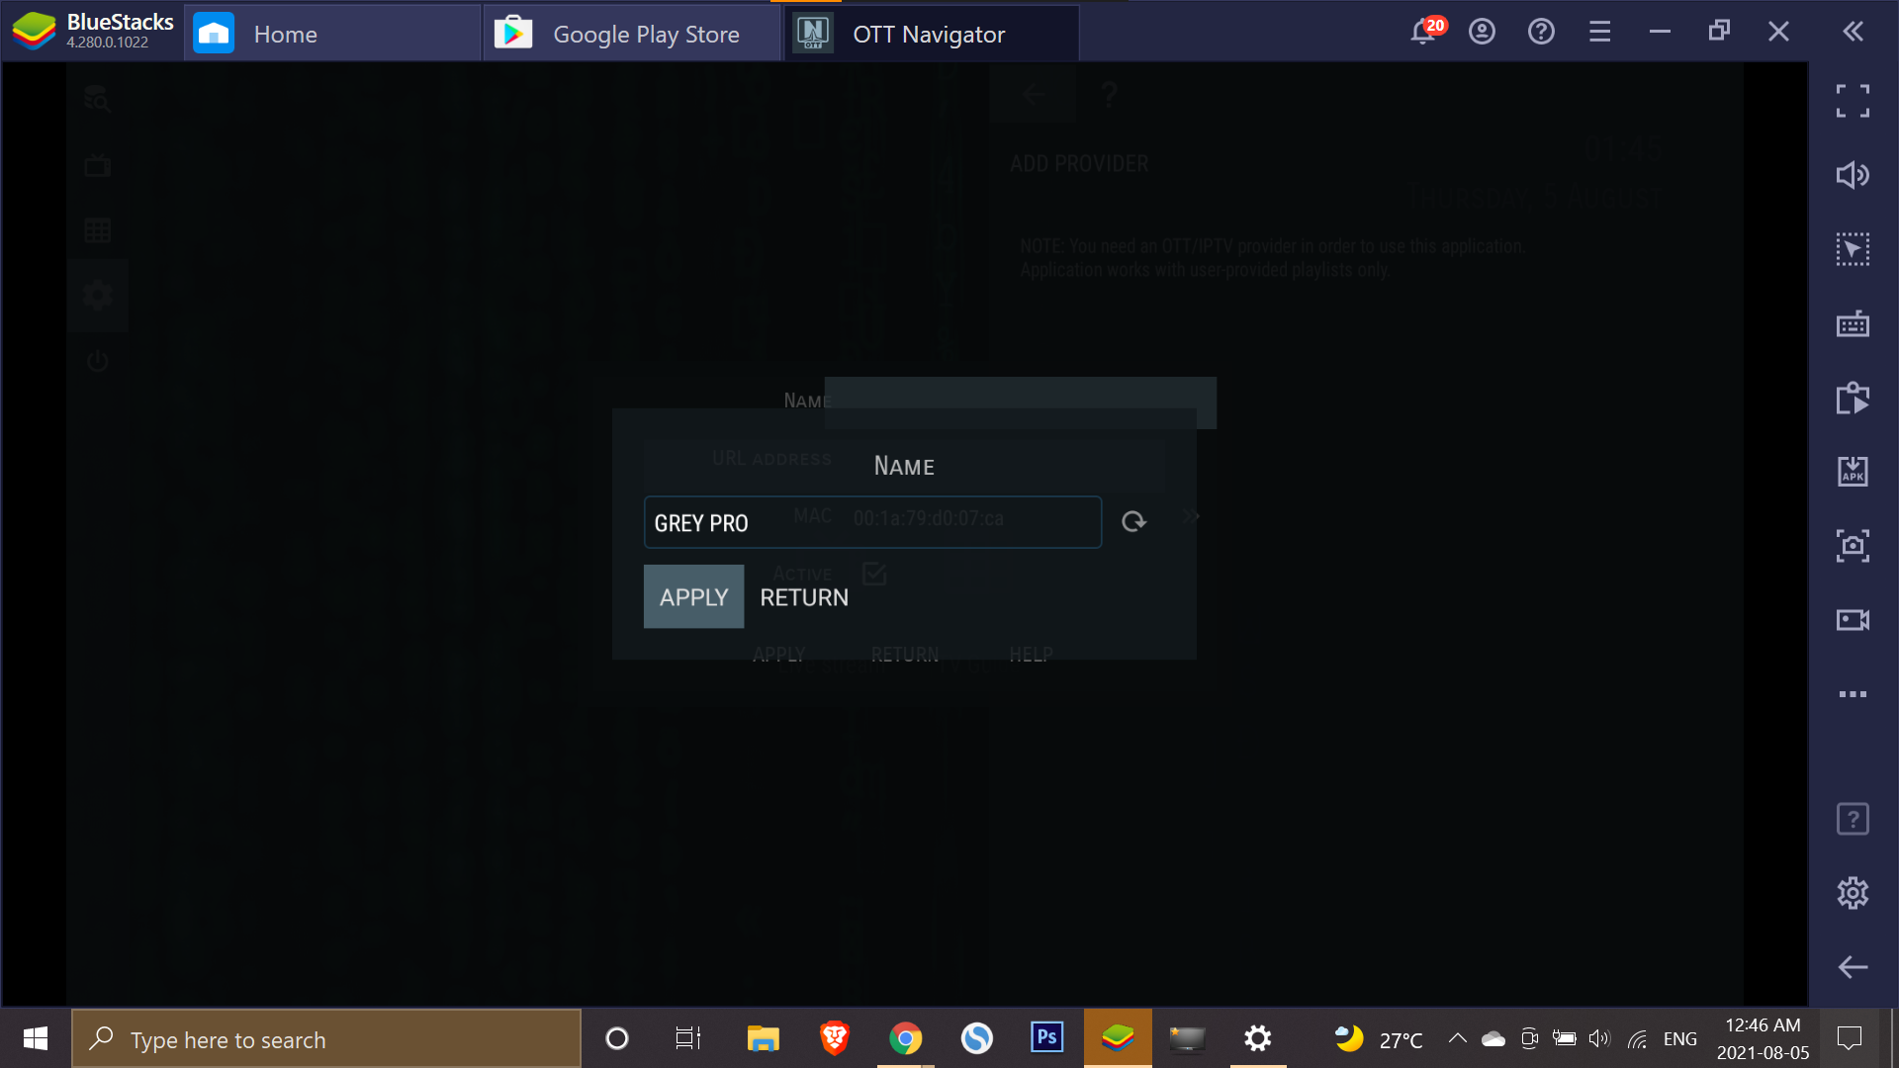Enable notifications badge on BlueStacks toolbar
1899x1068 pixels.
tap(1423, 30)
